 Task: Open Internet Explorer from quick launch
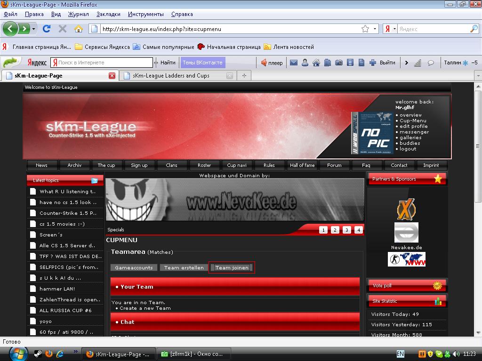tap(60, 354)
